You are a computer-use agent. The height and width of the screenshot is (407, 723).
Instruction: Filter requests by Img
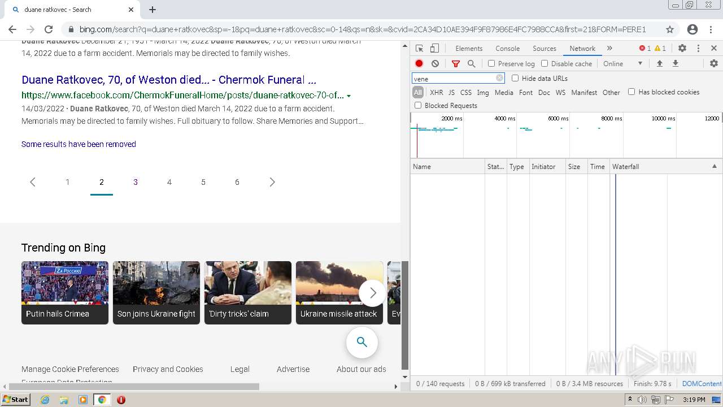483,92
